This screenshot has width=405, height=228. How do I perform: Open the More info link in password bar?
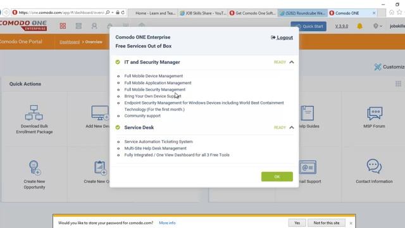pyautogui.click(x=167, y=223)
